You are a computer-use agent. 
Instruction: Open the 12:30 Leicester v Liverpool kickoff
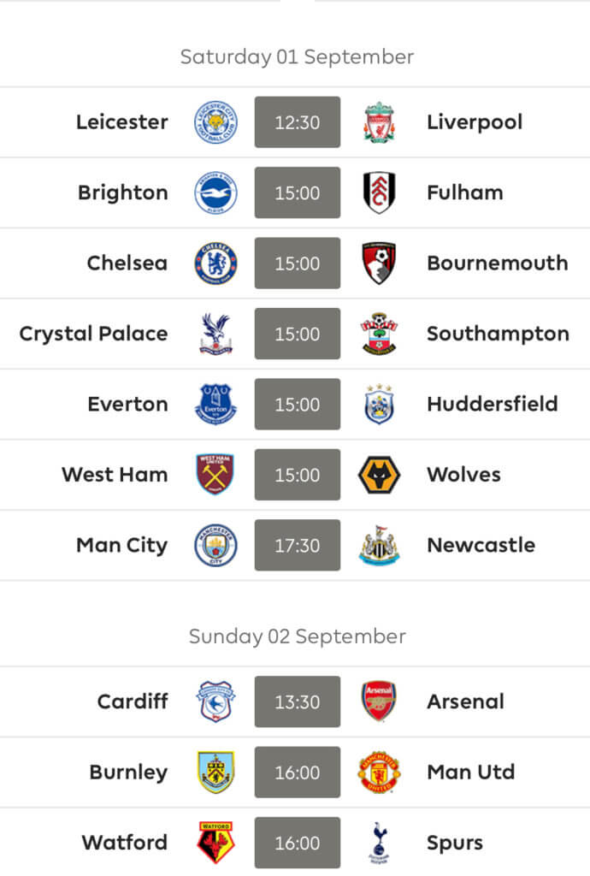point(298,122)
